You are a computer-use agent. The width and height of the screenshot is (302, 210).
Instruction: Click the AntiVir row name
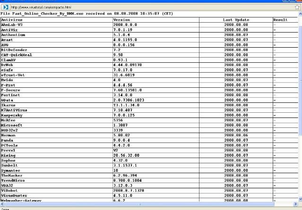pos(9,30)
